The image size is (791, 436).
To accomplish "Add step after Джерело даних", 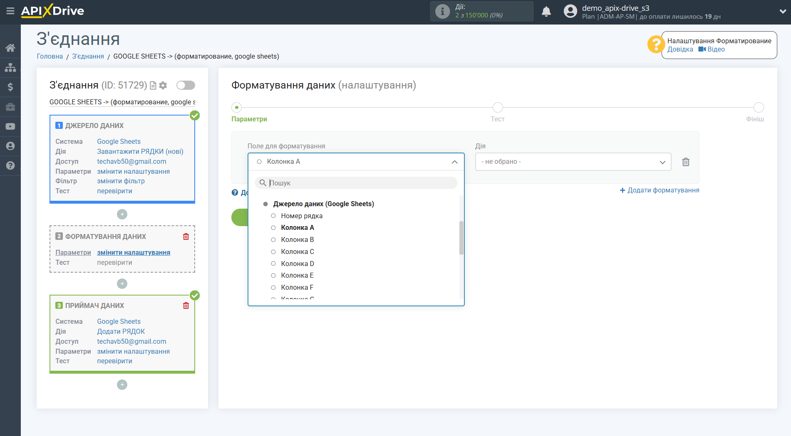I will click(122, 214).
